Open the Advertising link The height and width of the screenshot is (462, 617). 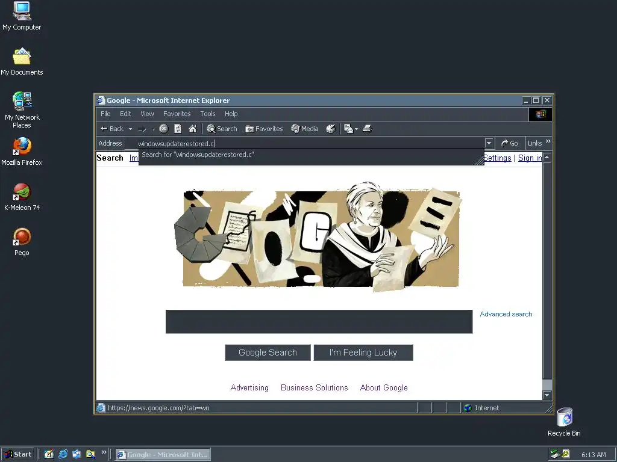pos(249,388)
